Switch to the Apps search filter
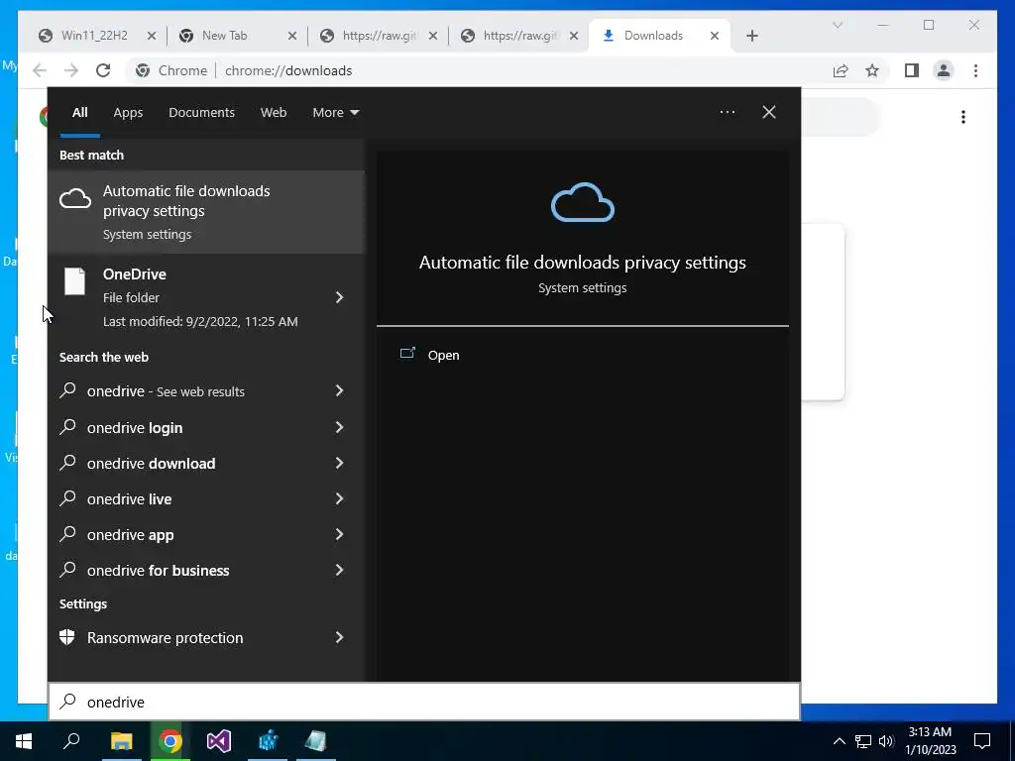This screenshot has height=761, width=1015. click(128, 113)
